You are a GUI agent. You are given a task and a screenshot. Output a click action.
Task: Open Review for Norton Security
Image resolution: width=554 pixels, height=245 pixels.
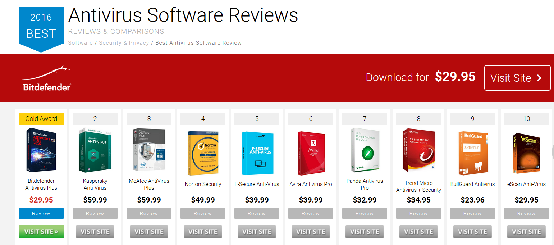[203, 213]
